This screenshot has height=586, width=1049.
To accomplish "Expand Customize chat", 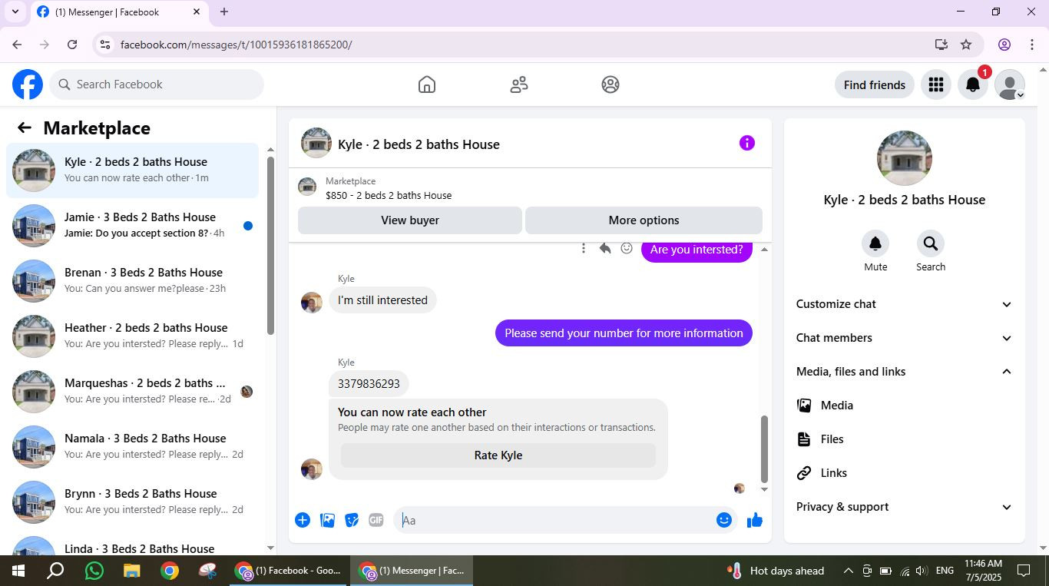I will point(905,304).
